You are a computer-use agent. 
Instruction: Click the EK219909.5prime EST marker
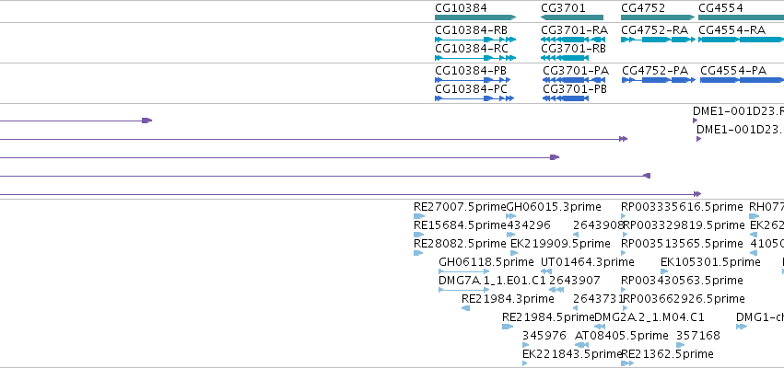[x=514, y=253]
